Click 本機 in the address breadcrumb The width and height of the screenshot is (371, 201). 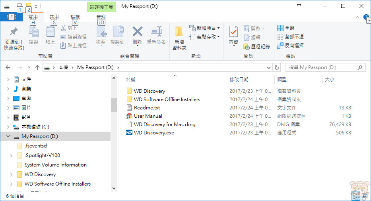click(63, 67)
